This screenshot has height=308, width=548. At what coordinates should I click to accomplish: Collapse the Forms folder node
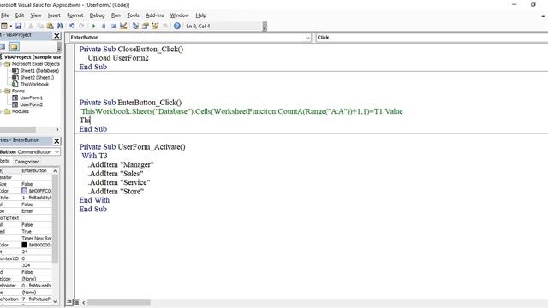coord(2,91)
